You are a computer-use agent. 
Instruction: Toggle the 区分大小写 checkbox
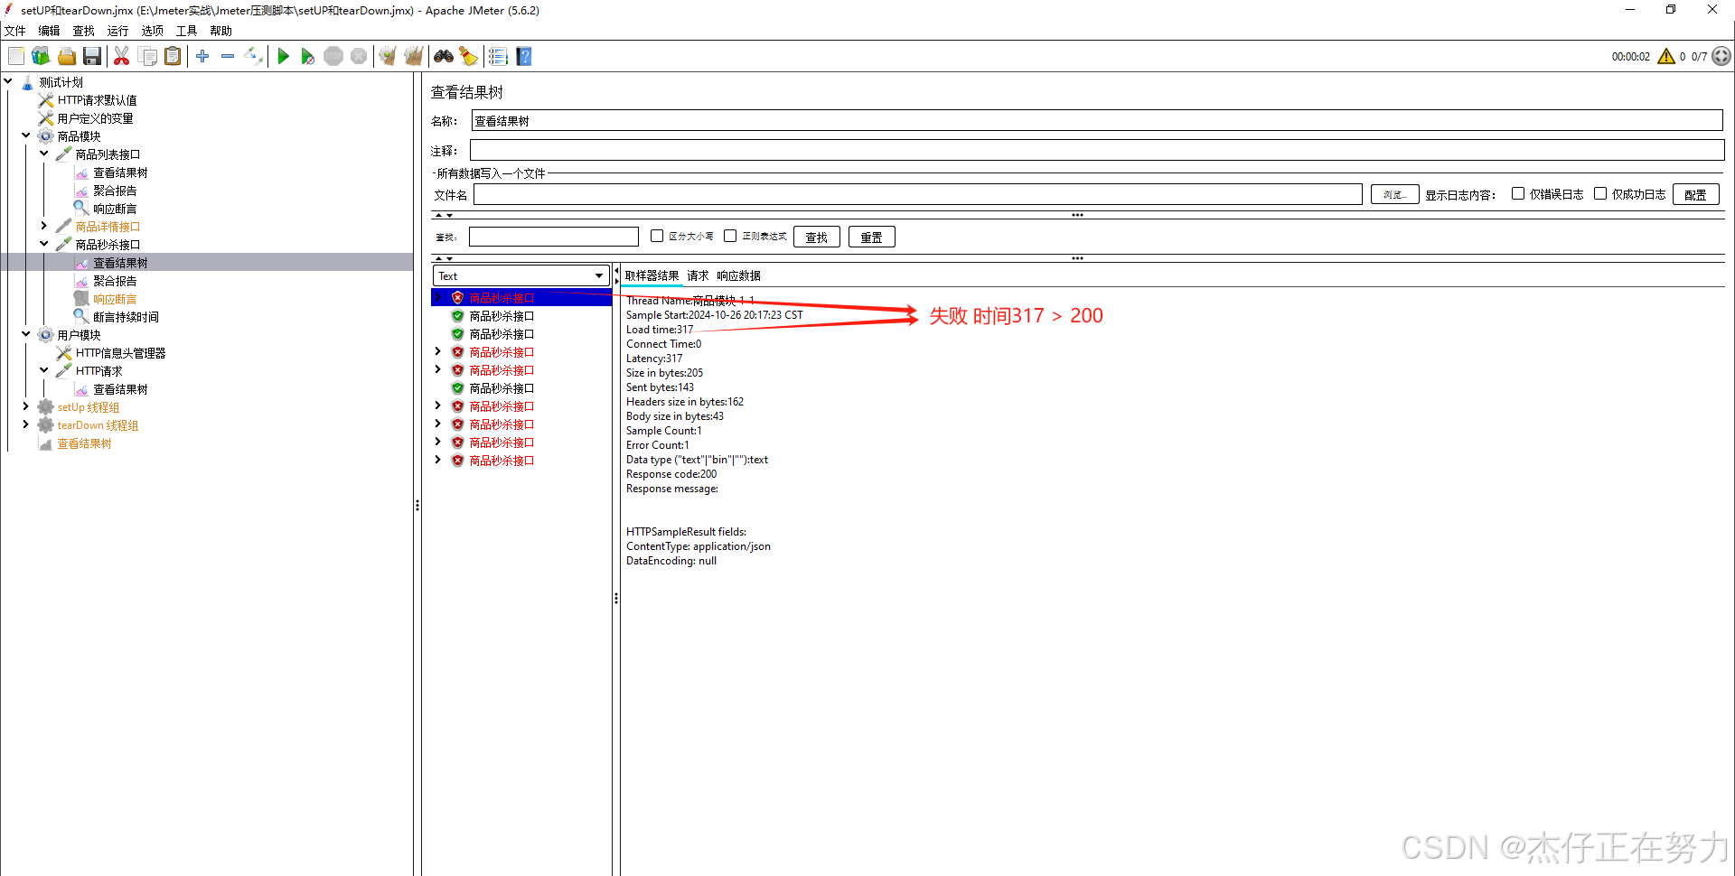(x=657, y=236)
